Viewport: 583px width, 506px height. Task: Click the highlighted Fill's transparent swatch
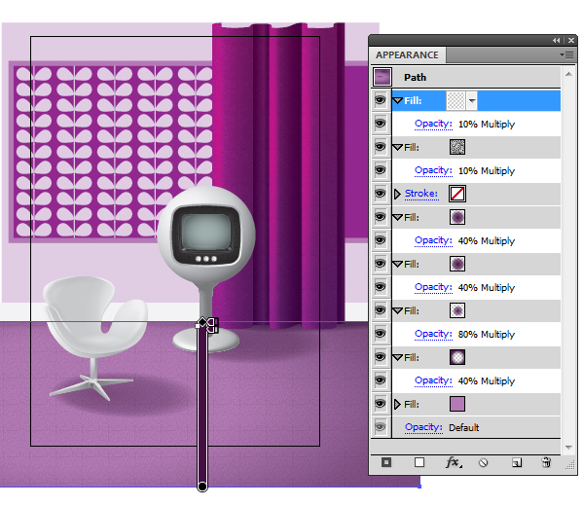click(x=455, y=101)
